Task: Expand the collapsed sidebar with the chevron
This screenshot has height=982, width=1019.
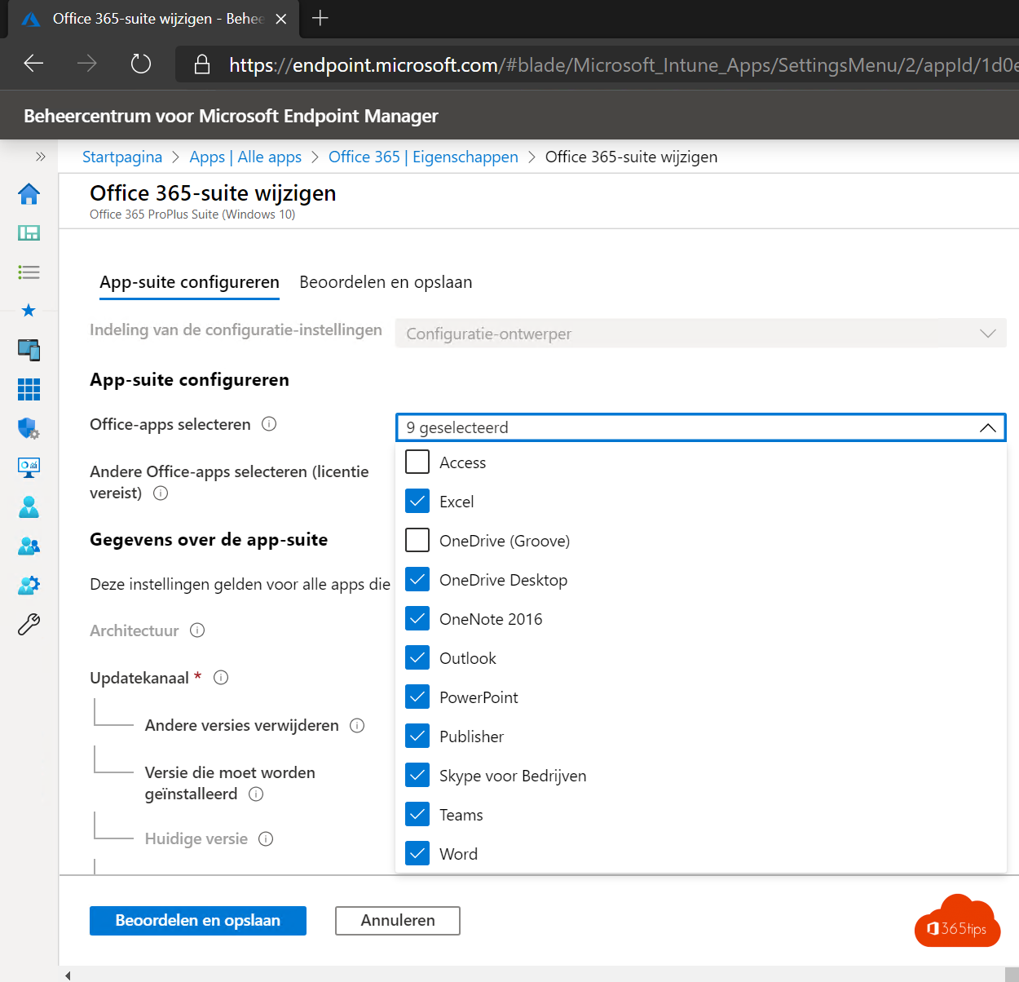Action: 39,156
